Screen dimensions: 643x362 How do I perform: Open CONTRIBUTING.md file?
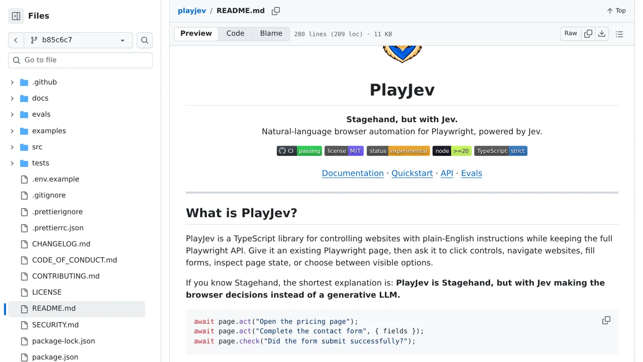(66, 276)
